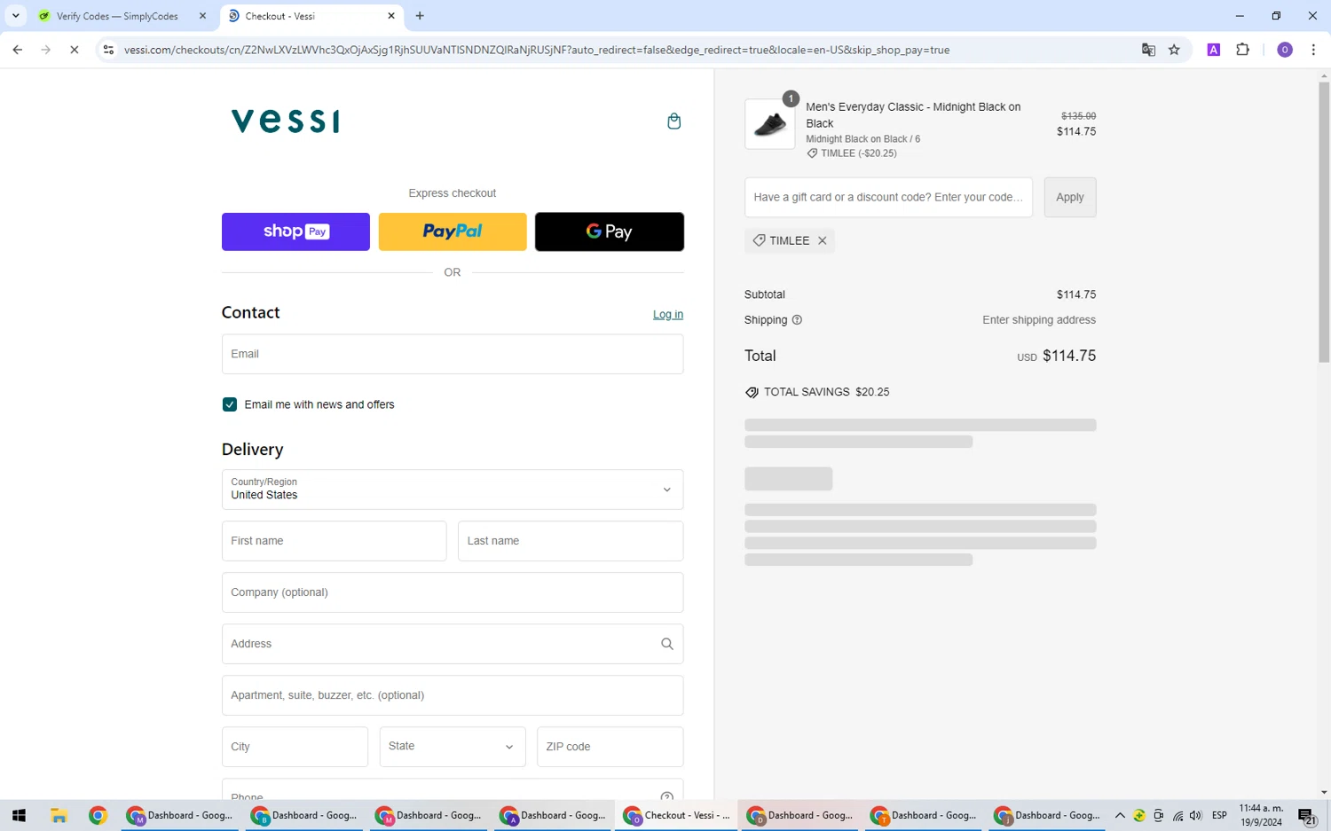This screenshot has height=831, width=1331.
Task: Open File Explorer from taskbar
Action: pos(59,815)
